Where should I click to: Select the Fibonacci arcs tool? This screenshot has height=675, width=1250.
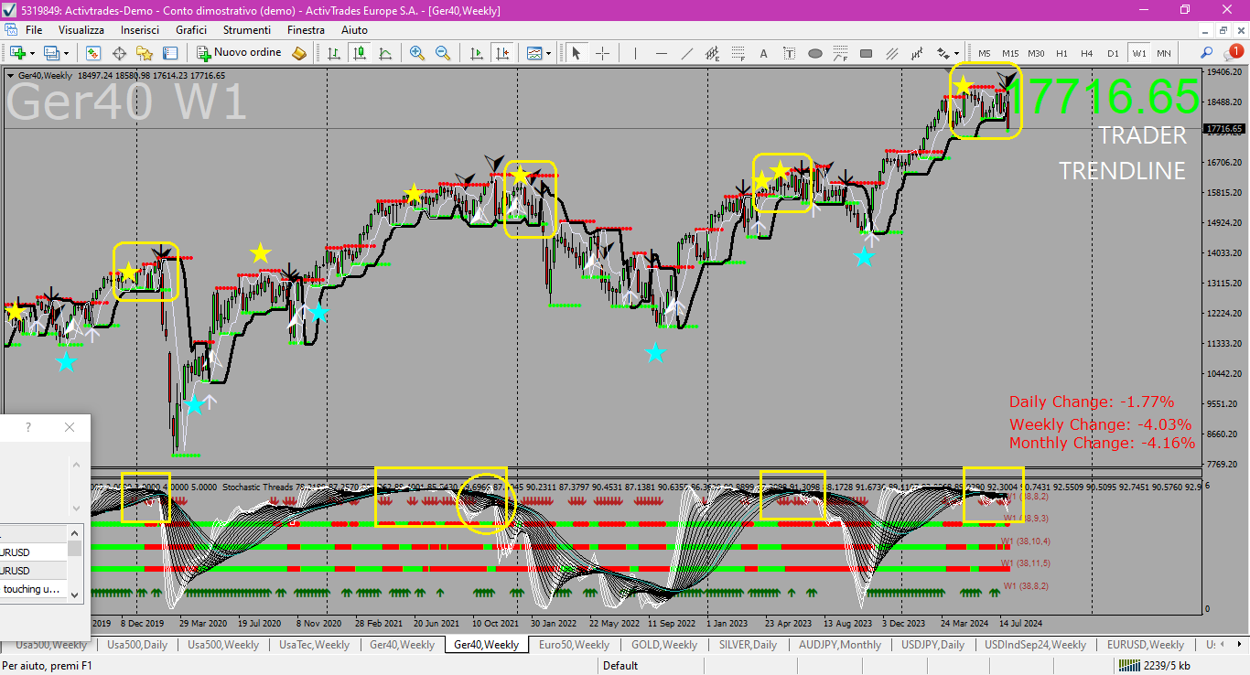pos(841,53)
